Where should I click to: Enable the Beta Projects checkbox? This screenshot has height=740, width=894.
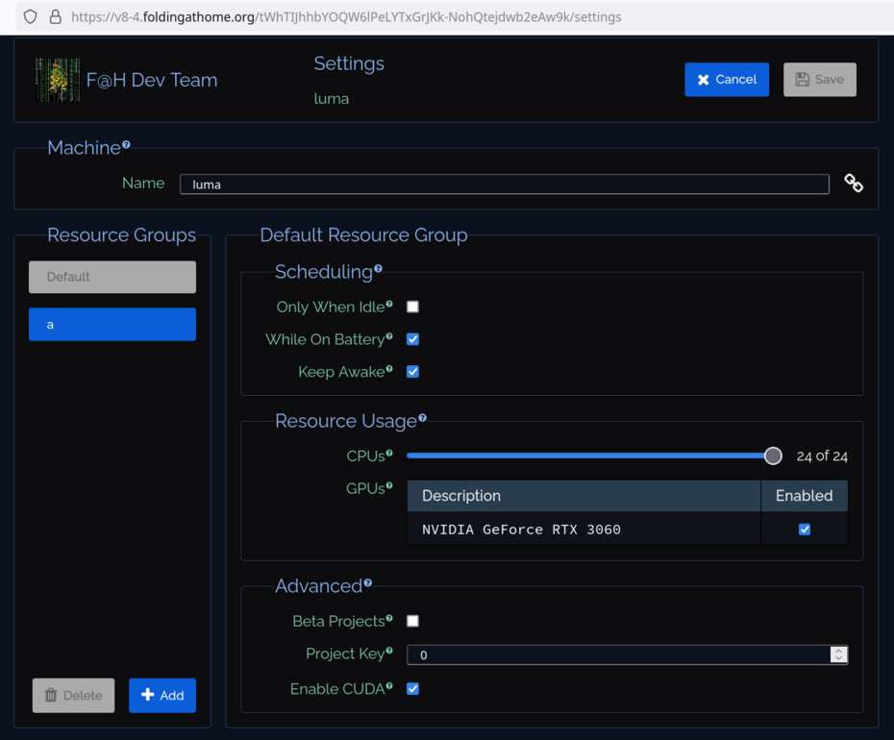(412, 621)
